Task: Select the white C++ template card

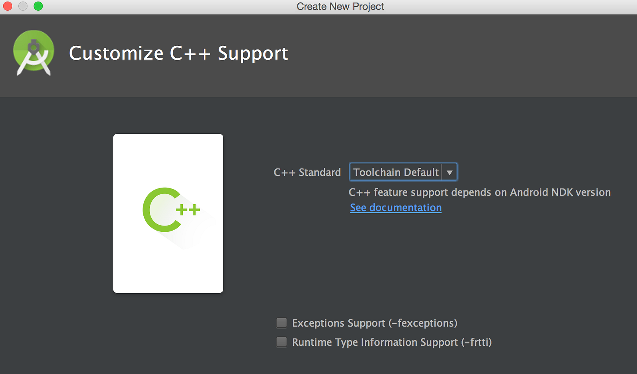Action: point(168,213)
